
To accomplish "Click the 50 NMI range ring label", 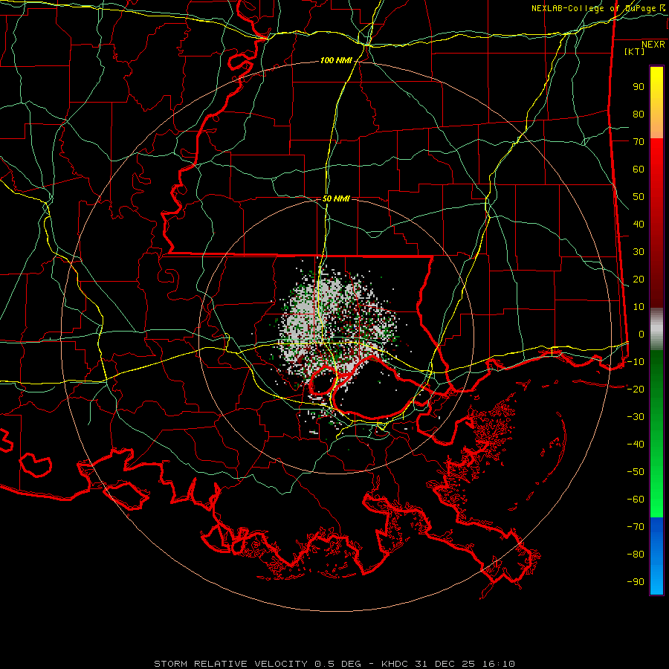I will click(336, 198).
